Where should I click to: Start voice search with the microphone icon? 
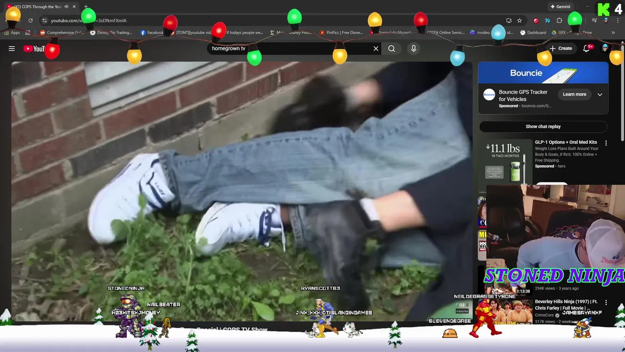(414, 48)
